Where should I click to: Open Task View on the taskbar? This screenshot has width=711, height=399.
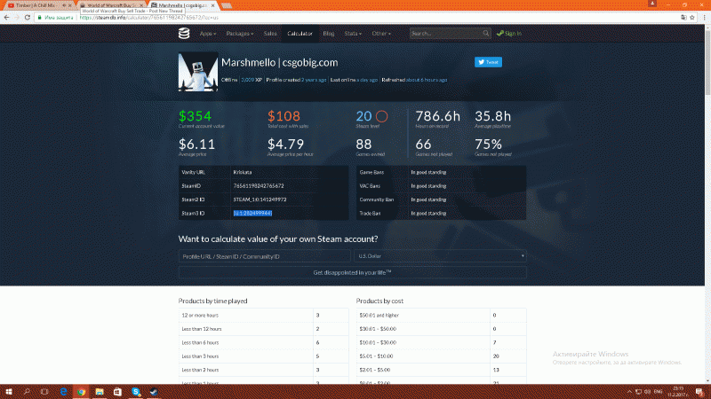44,392
